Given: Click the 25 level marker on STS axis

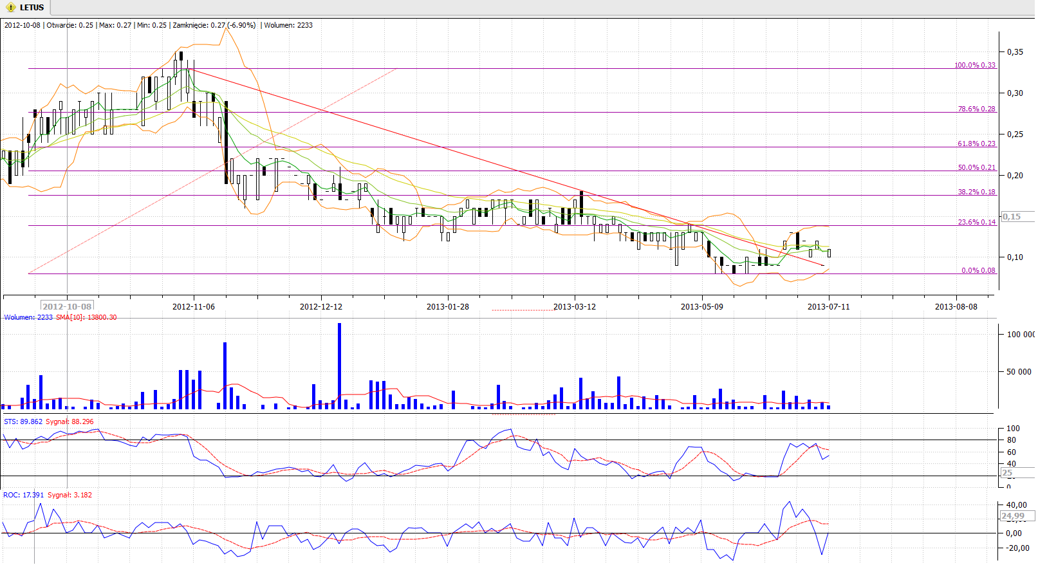Looking at the screenshot, I should [1008, 473].
